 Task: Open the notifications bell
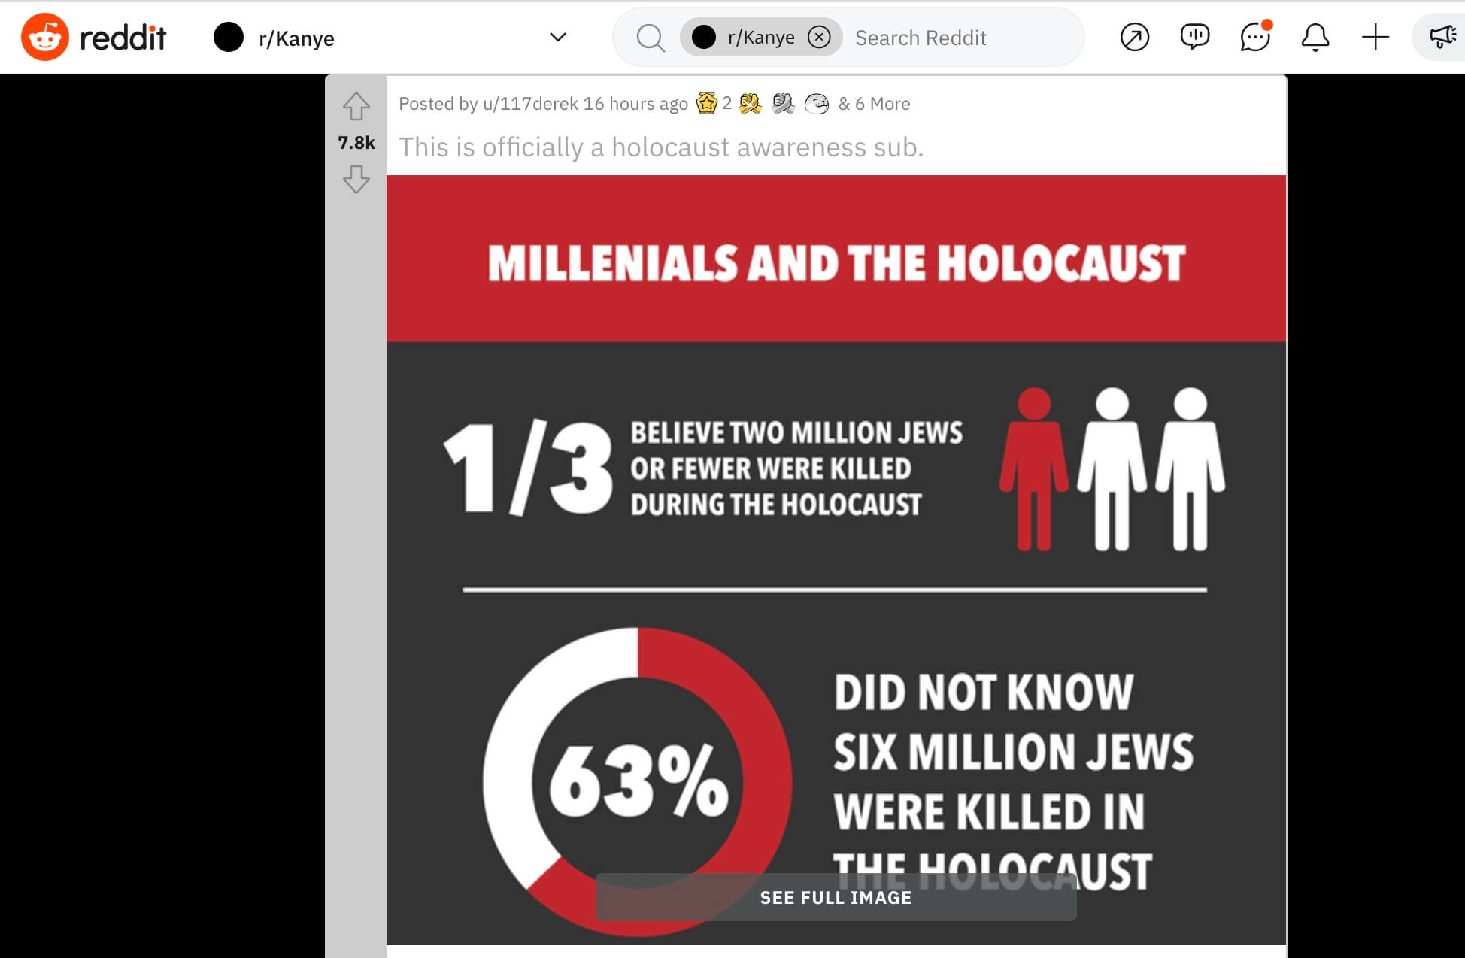[x=1315, y=37]
